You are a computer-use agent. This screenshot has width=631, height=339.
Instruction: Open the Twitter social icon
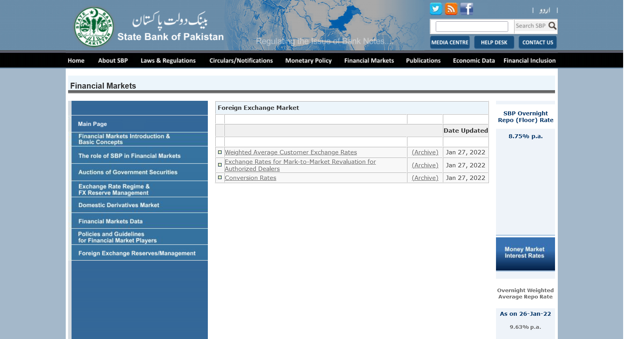(435, 9)
